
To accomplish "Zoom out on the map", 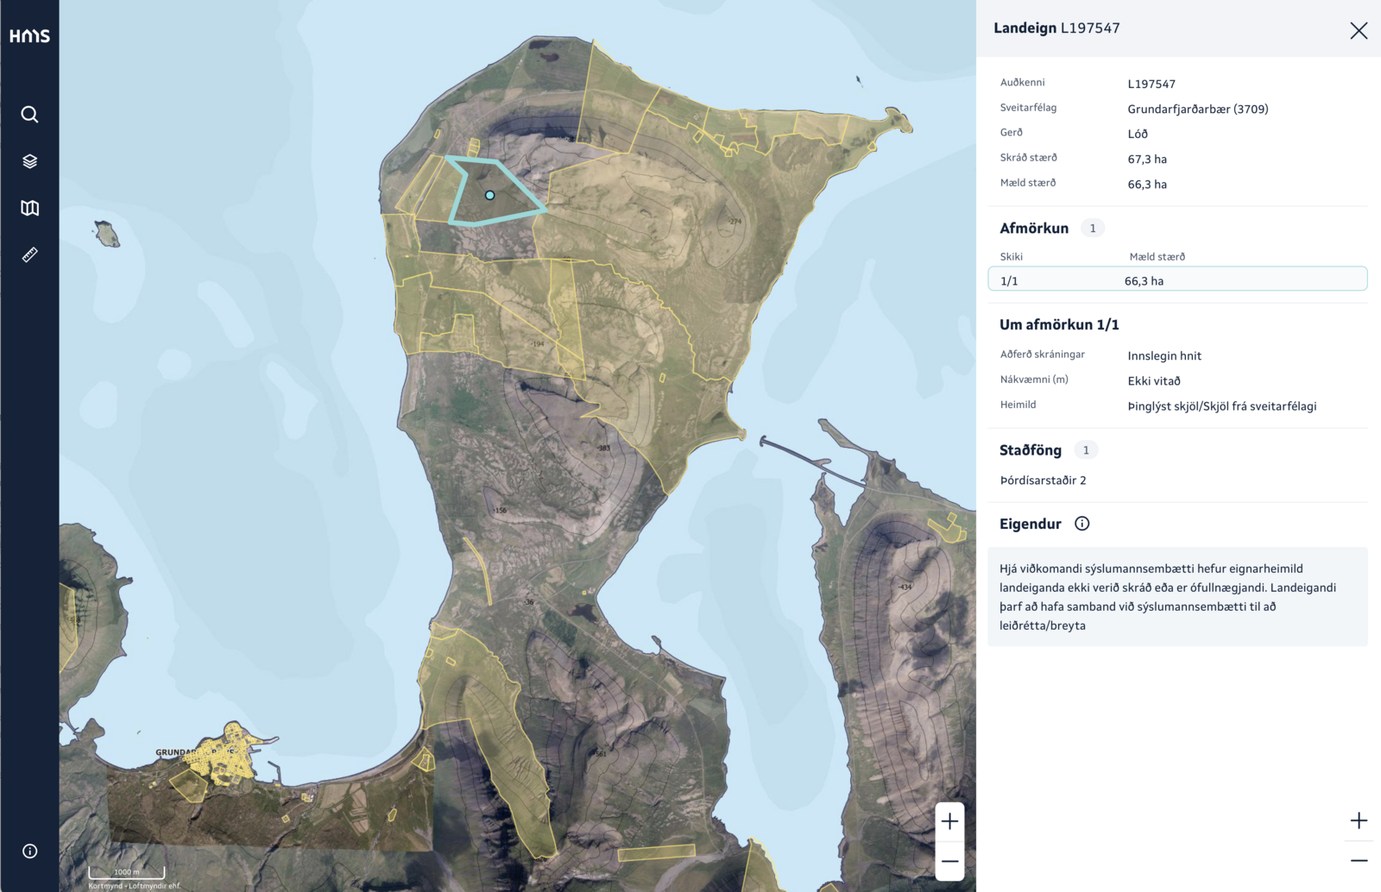I will pos(949,861).
